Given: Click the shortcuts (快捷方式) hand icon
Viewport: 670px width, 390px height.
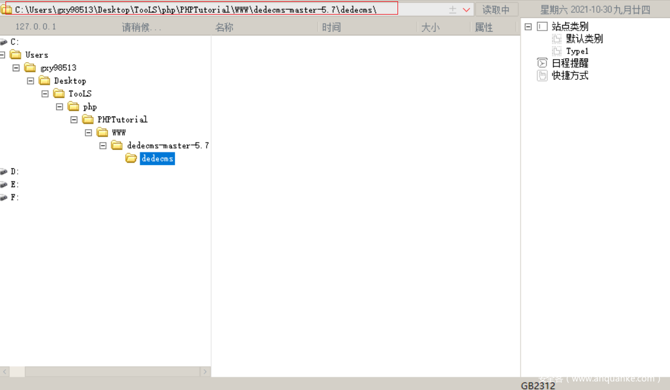Looking at the screenshot, I should click(542, 76).
